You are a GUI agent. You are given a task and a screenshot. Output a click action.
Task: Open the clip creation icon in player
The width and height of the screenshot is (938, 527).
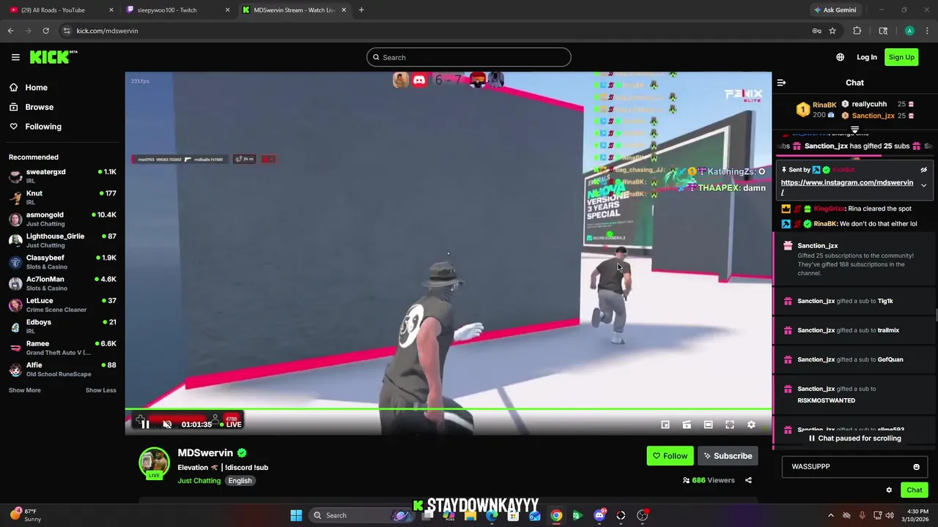point(687,425)
